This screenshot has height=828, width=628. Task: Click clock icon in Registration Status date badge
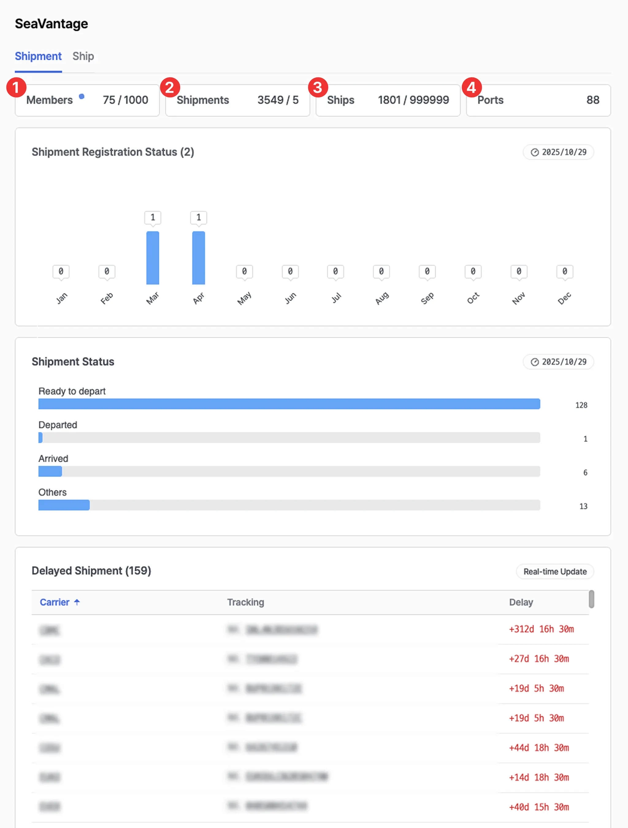click(534, 152)
